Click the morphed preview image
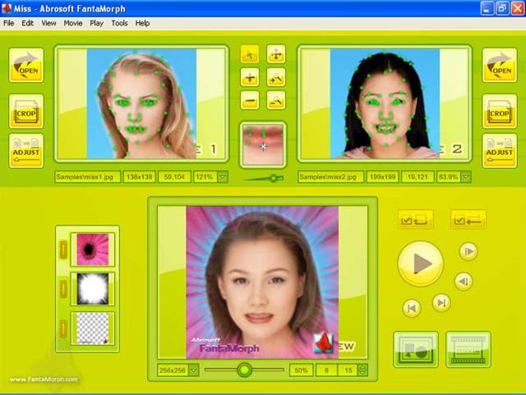Image resolution: width=526 pixels, height=395 pixels. (x=262, y=282)
